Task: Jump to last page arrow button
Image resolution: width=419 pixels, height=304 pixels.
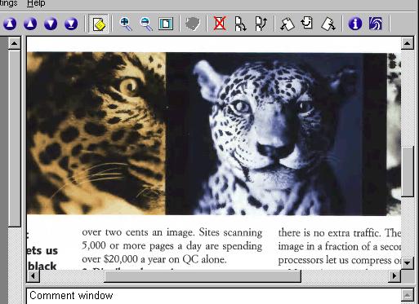Action: (x=71, y=24)
